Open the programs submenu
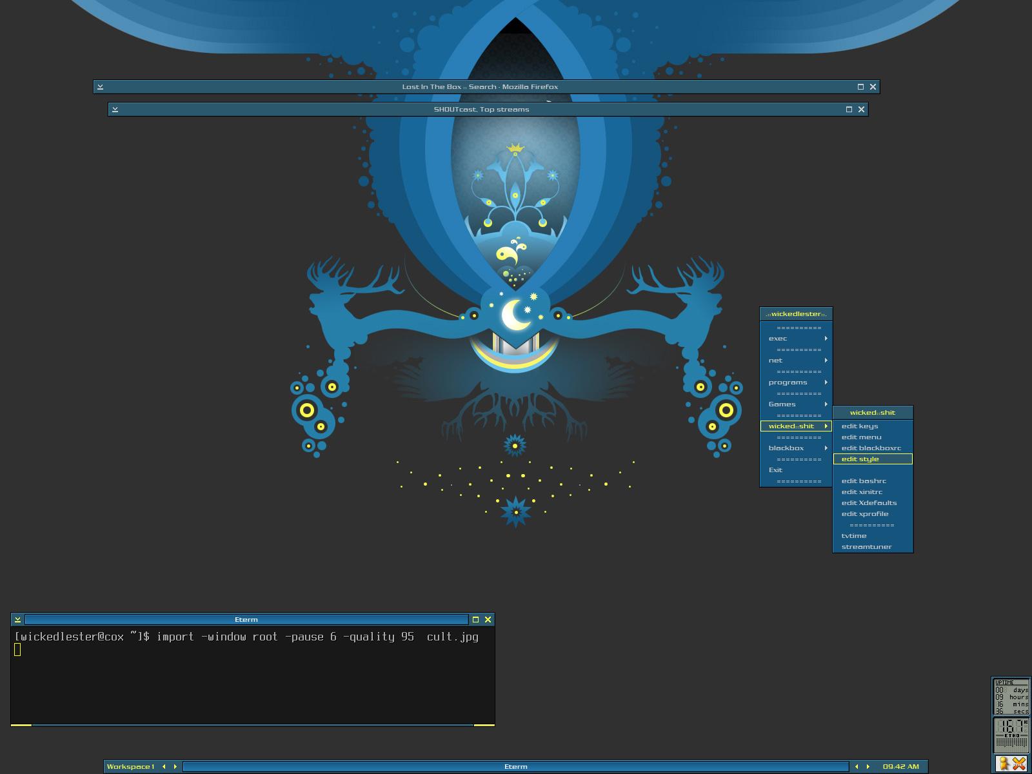The width and height of the screenshot is (1032, 774). tap(796, 382)
